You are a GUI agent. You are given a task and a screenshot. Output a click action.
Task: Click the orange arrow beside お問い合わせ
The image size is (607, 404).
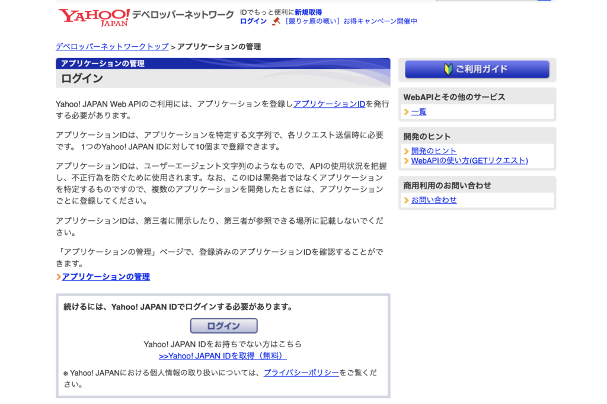click(406, 200)
